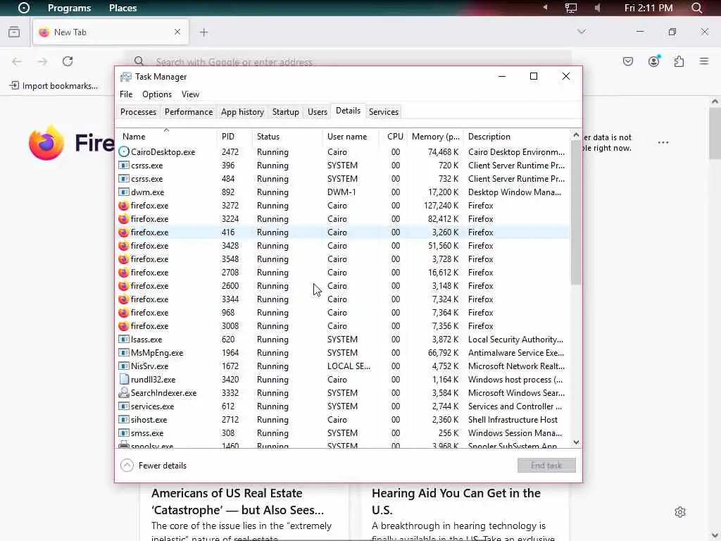
Task: Switch to the Performance tab
Action: click(189, 112)
